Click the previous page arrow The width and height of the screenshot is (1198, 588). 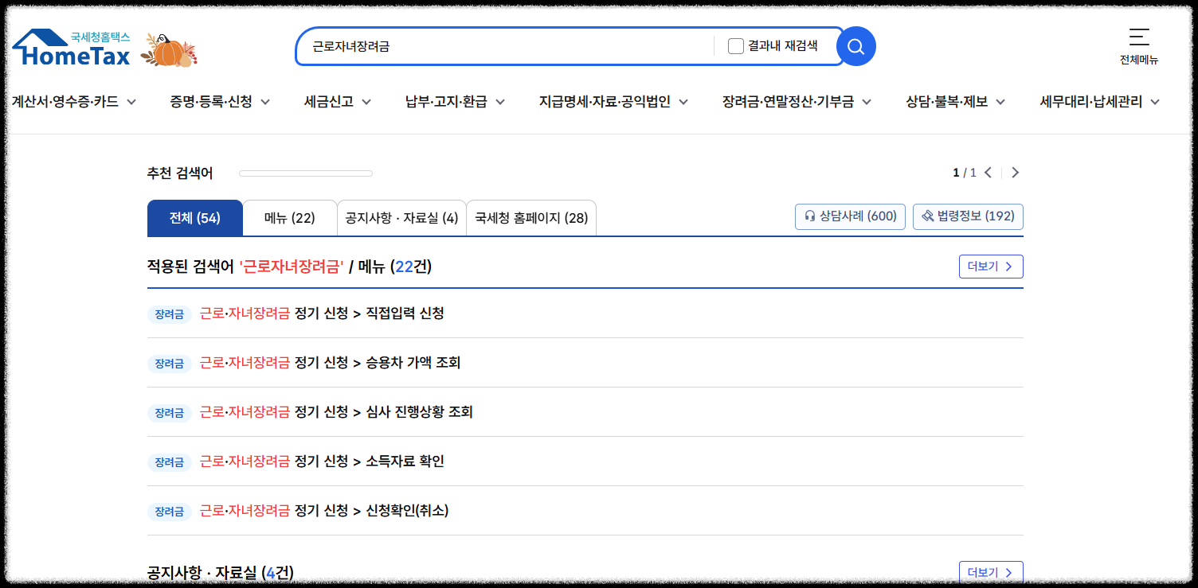[x=988, y=172]
